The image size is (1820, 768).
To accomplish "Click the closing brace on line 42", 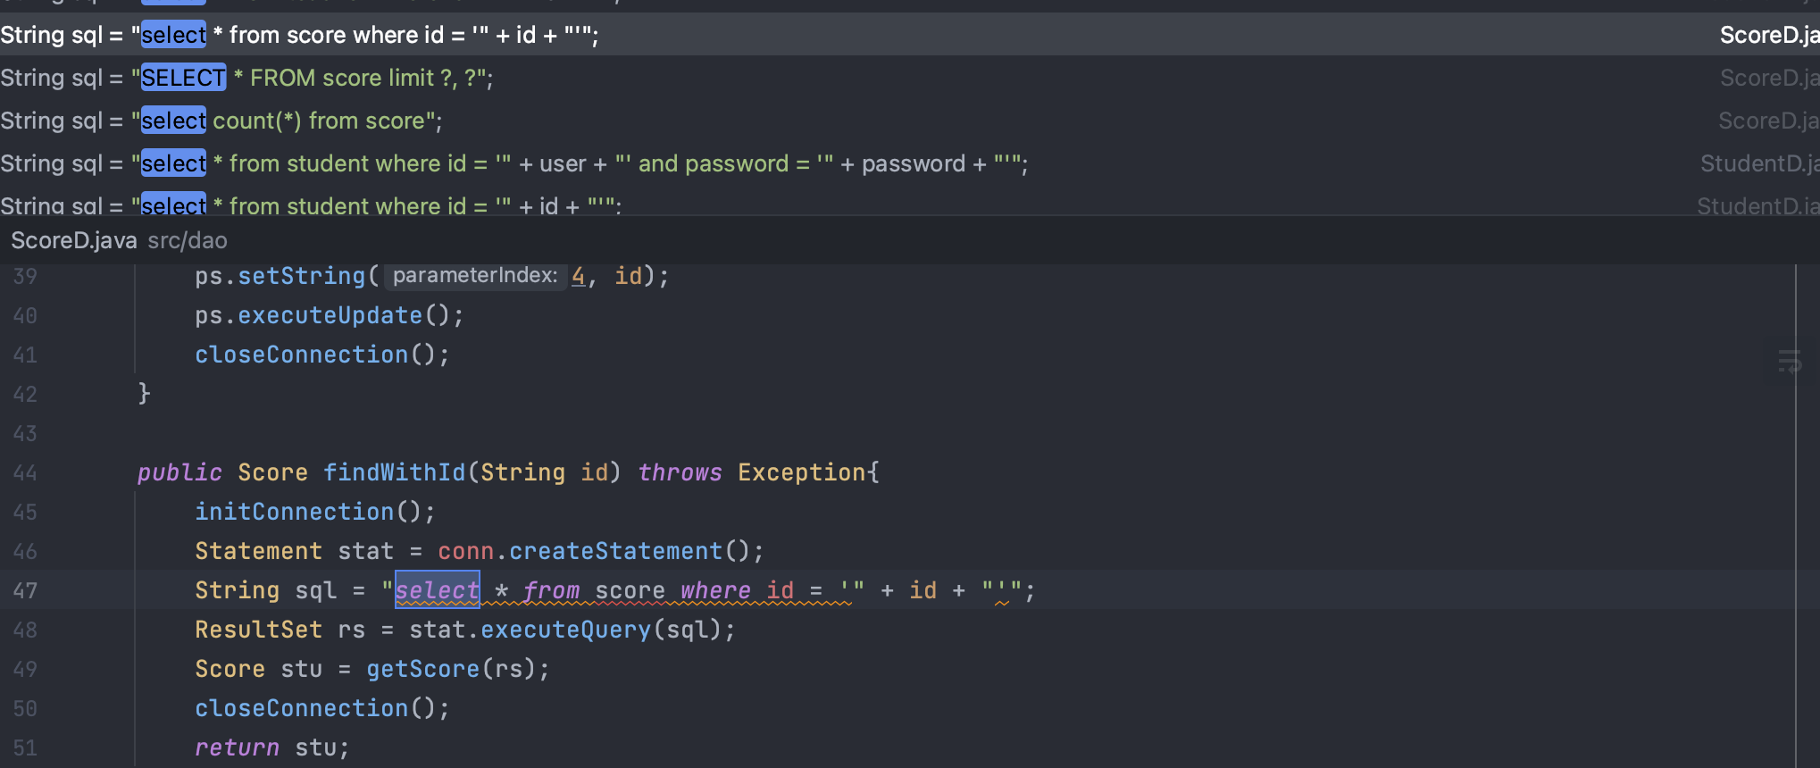I will (144, 394).
